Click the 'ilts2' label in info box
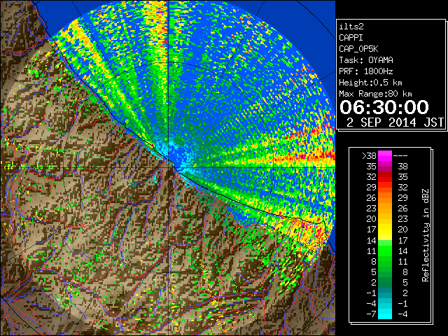The height and width of the screenshot is (336, 448). [351, 27]
